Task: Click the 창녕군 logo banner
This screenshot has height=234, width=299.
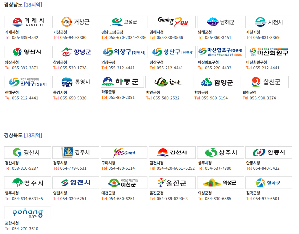Action: [x=76, y=52]
